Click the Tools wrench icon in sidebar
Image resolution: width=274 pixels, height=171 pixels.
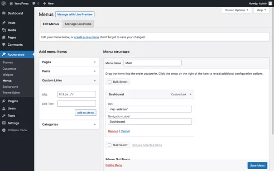pos(4,115)
